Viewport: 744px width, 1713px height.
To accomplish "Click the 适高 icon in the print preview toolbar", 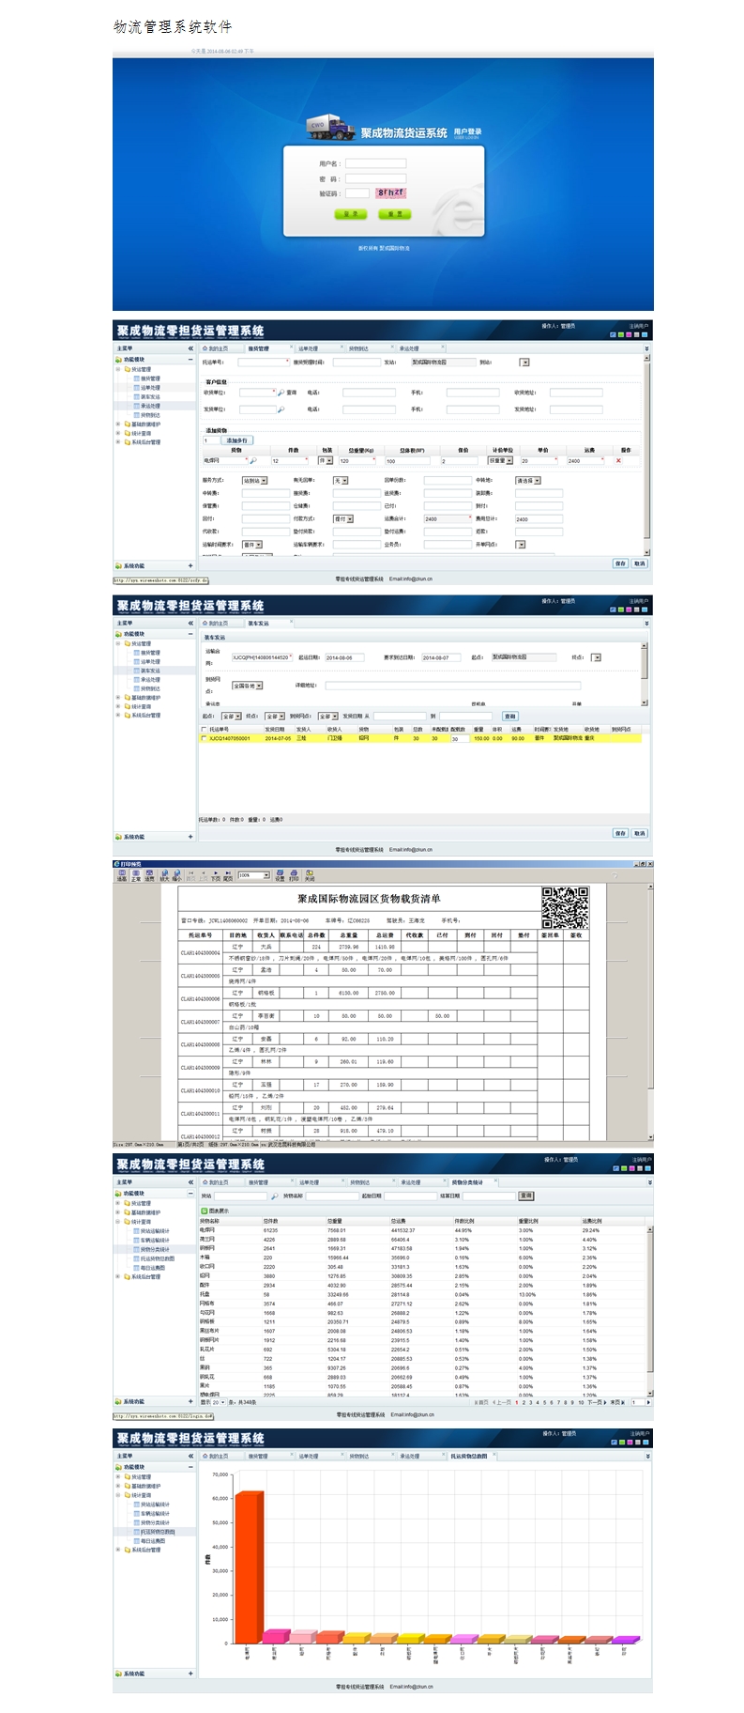I will tap(121, 875).
